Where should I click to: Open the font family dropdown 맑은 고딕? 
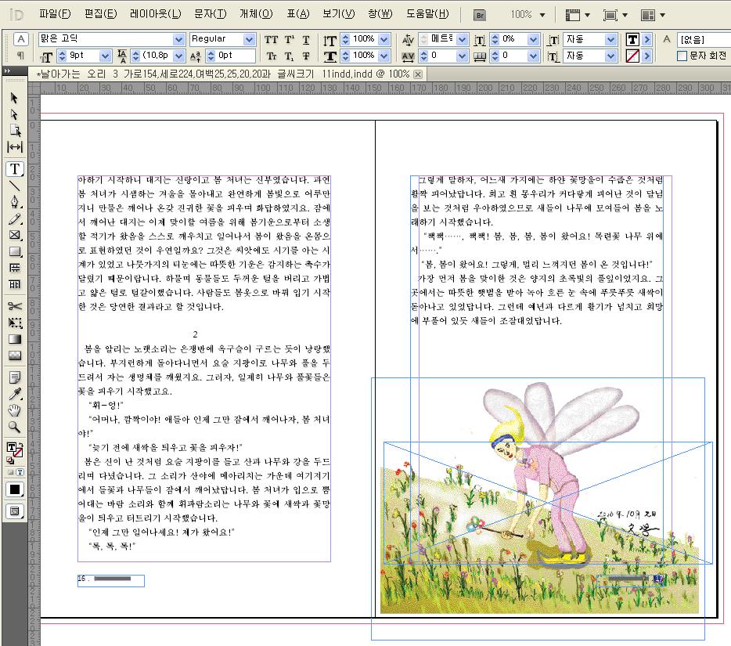tap(178, 39)
